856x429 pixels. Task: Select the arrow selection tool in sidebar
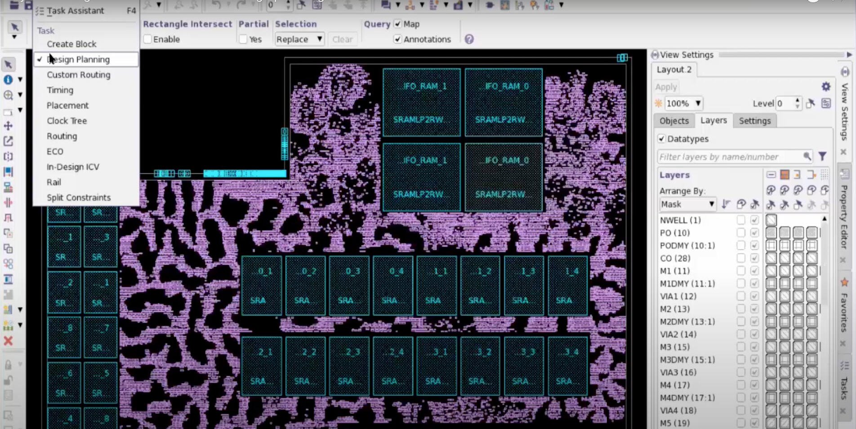[x=8, y=64]
